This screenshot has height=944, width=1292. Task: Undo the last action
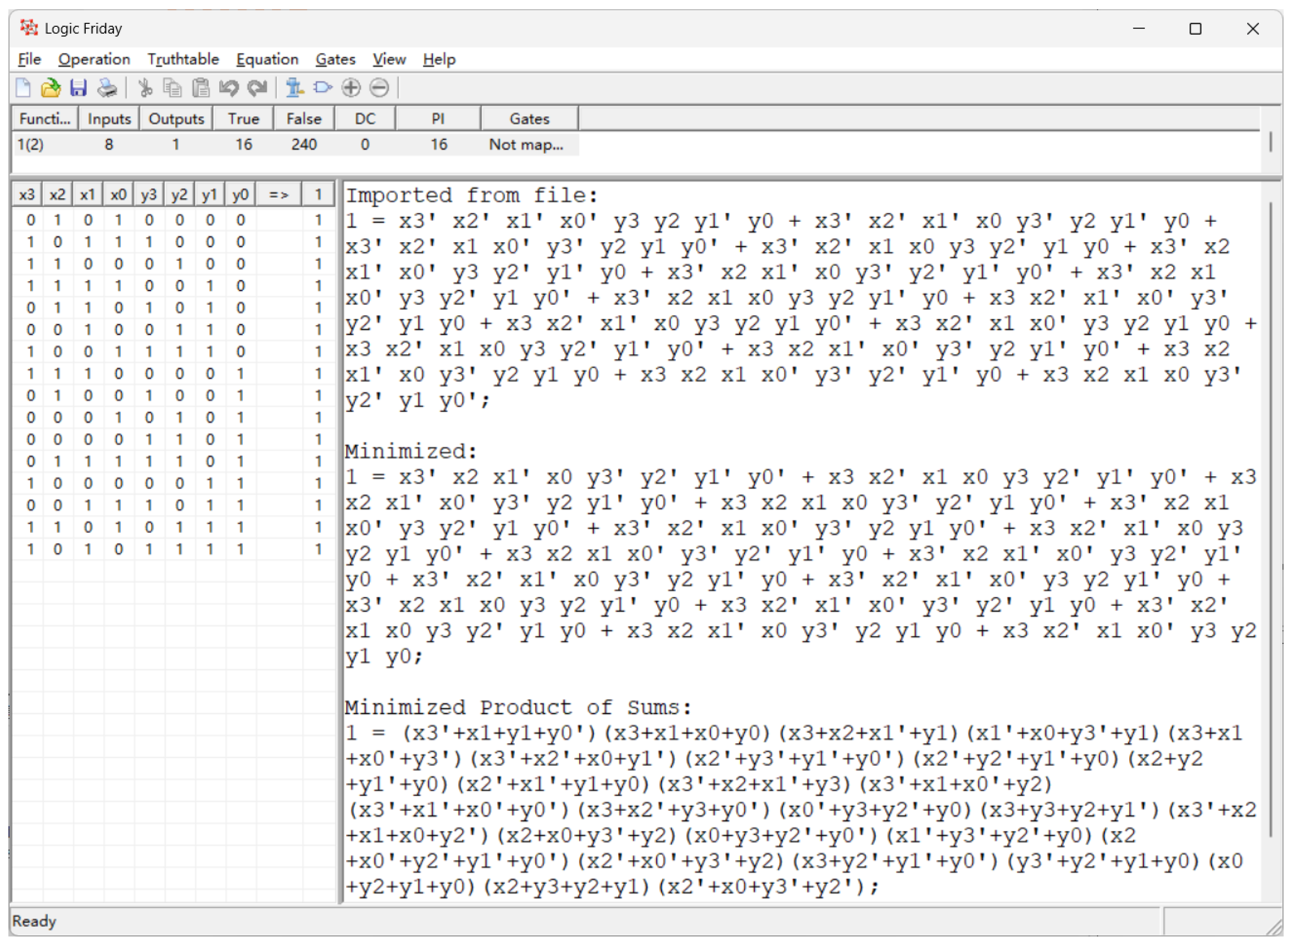click(229, 88)
